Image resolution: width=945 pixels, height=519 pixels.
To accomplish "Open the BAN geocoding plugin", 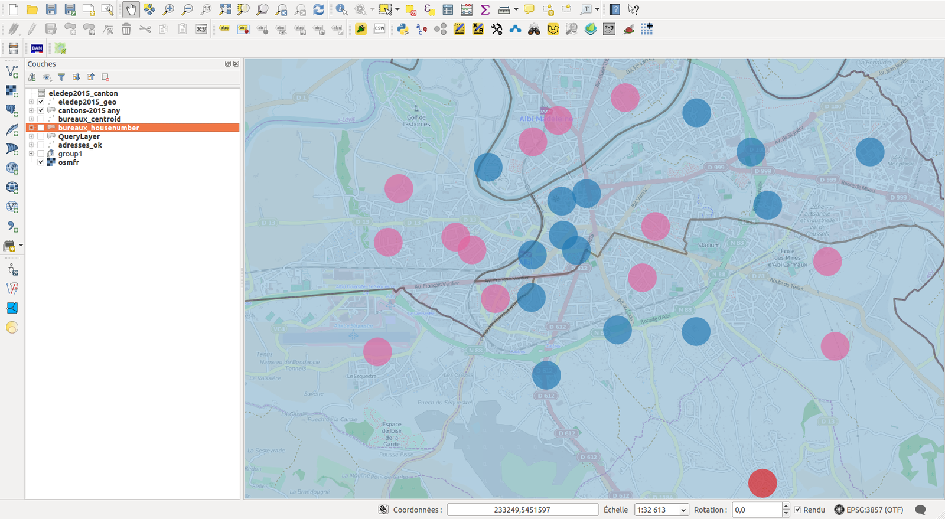I will tap(37, 48).
